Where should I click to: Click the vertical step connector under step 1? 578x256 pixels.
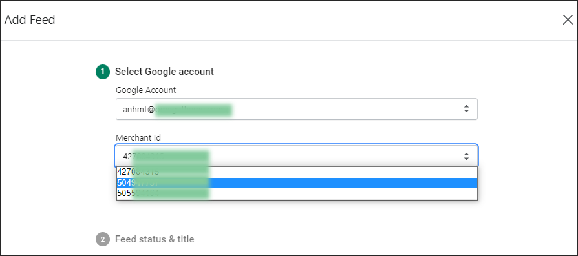coord(103,155)
